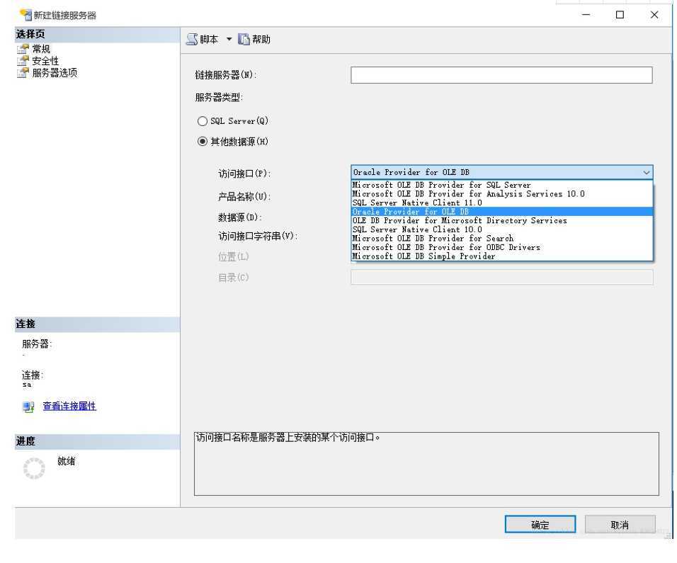Choose Microsoft OLE DB Provider for SQL Server
The width and height of the screenshot is (677, 563).
[x=501, y=186]
